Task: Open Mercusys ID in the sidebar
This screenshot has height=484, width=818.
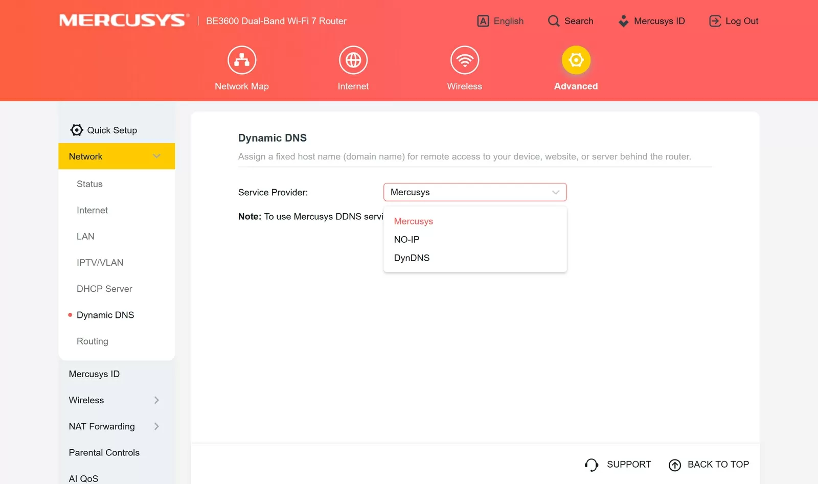Action: (94, 374)
